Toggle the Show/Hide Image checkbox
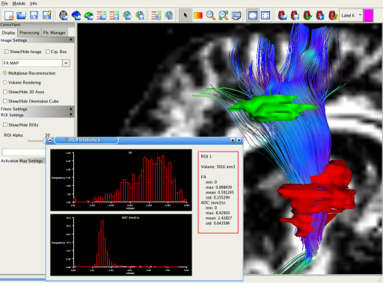The image size is (383, 283). pos(7,52)
